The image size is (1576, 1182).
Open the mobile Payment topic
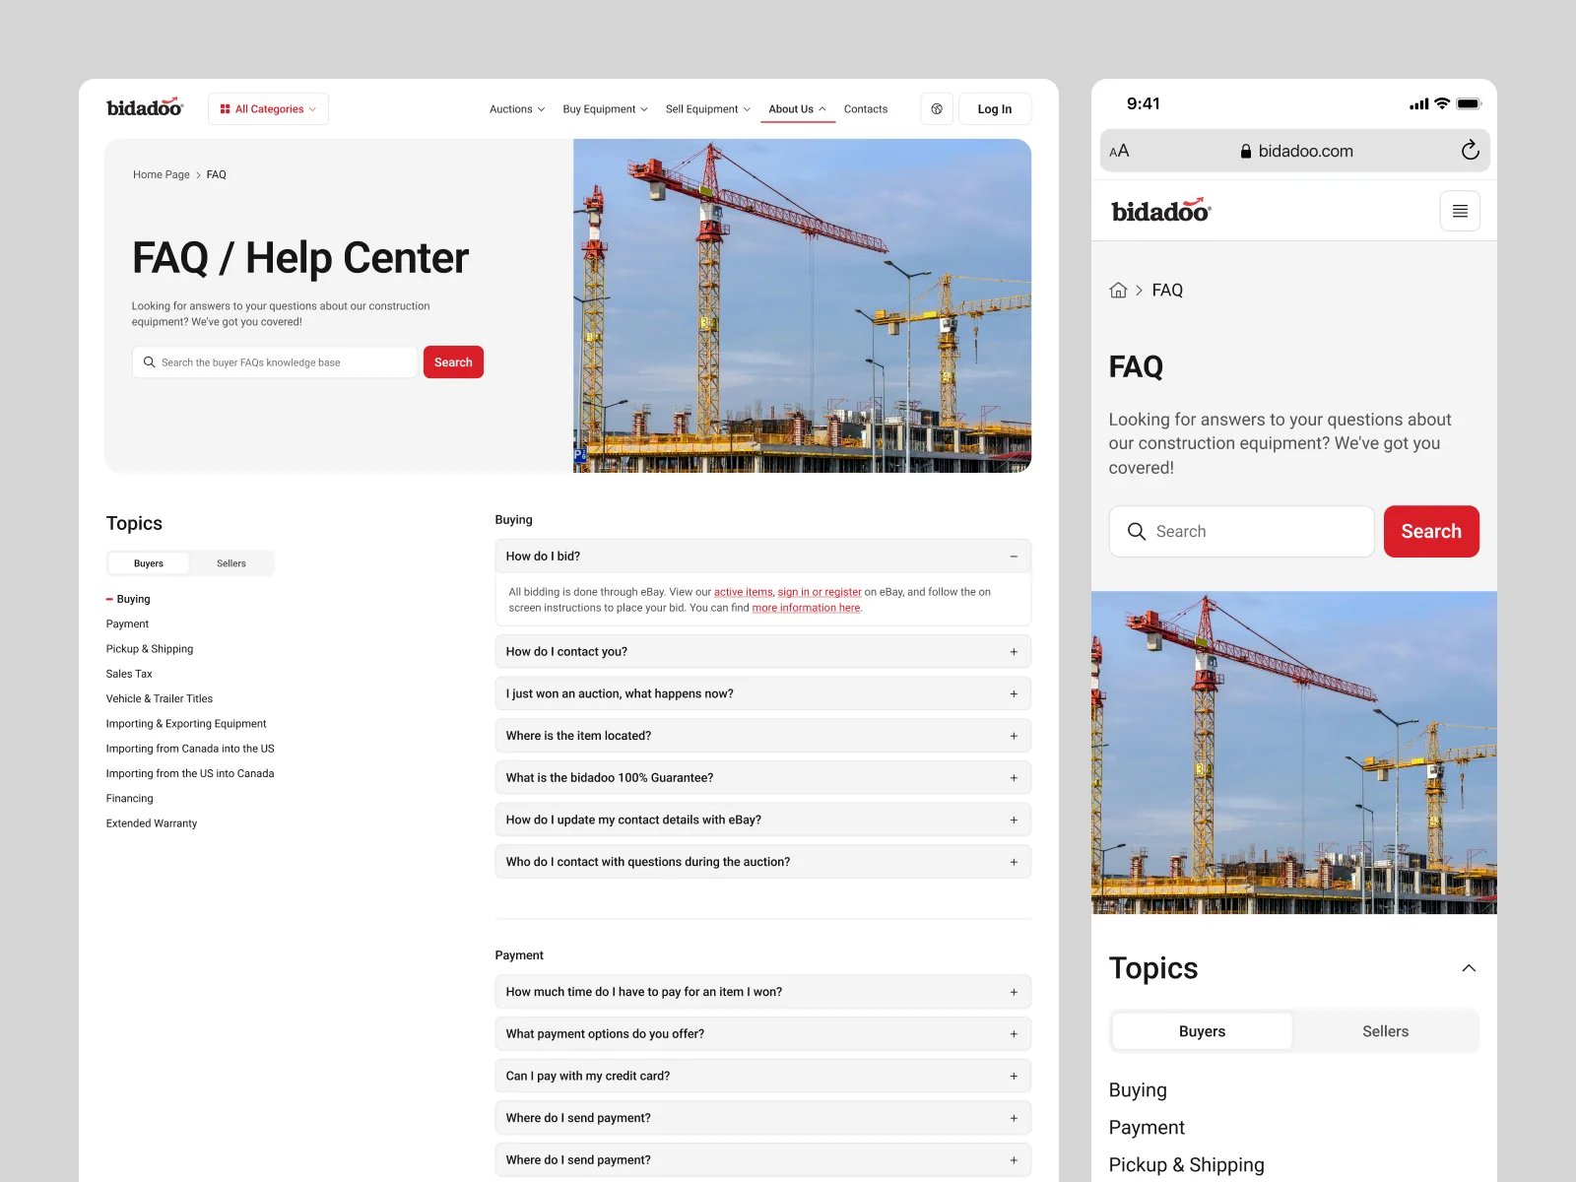(x=1147, y=1128)
